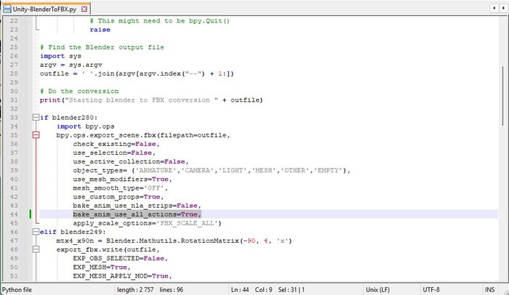Screen dimensions: 509x295
Task: Place cursor on the print statement line
Action: (145, 100)
